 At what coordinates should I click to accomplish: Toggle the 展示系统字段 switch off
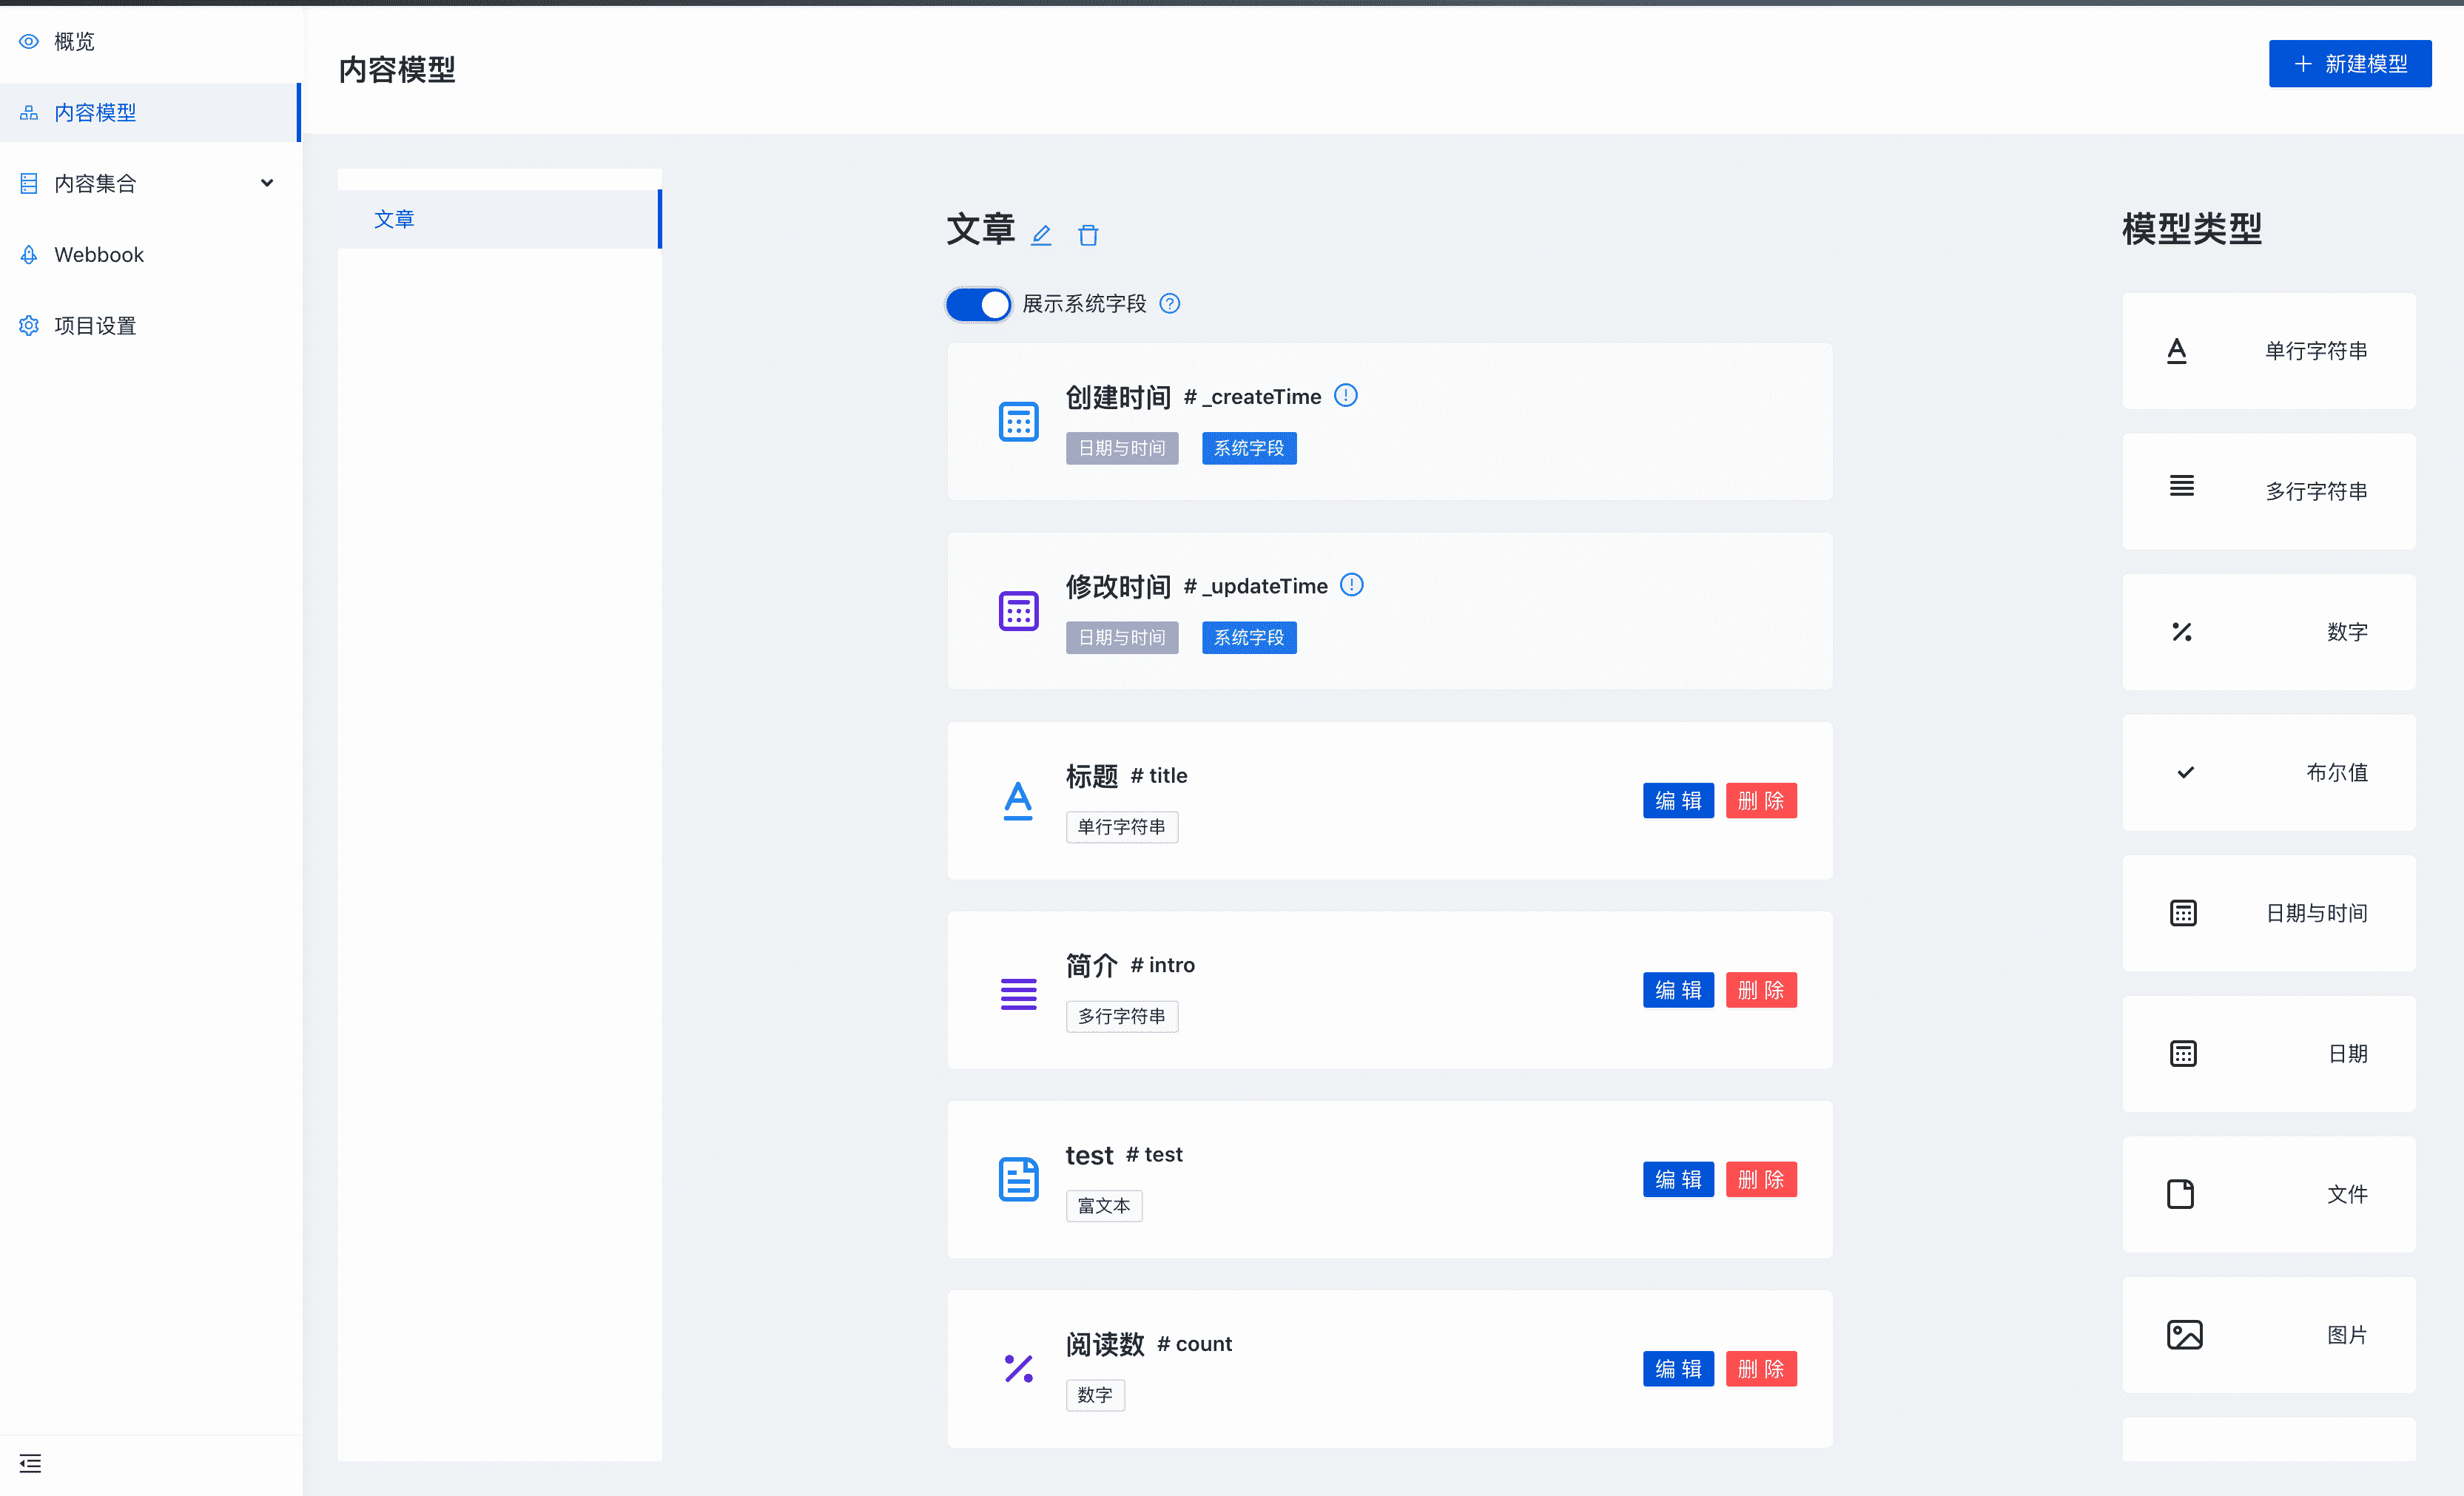tap(978, 304)
